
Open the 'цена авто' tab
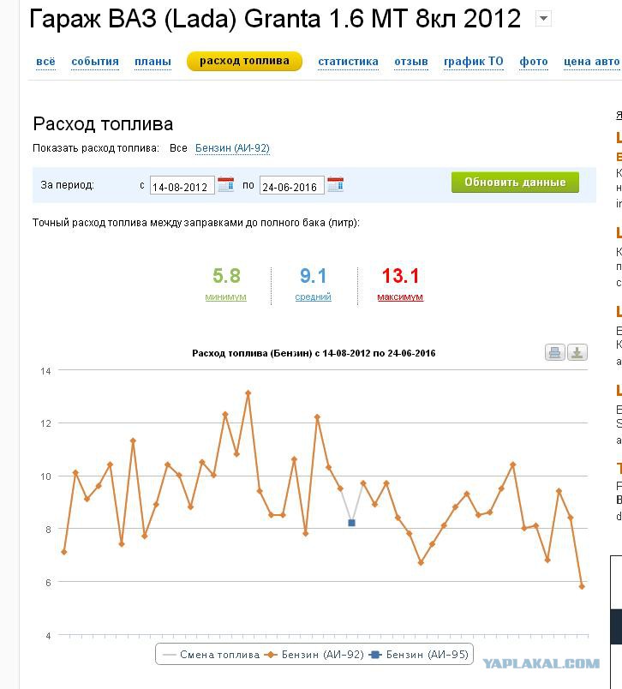pyautogui.click(x=592, y=62)
